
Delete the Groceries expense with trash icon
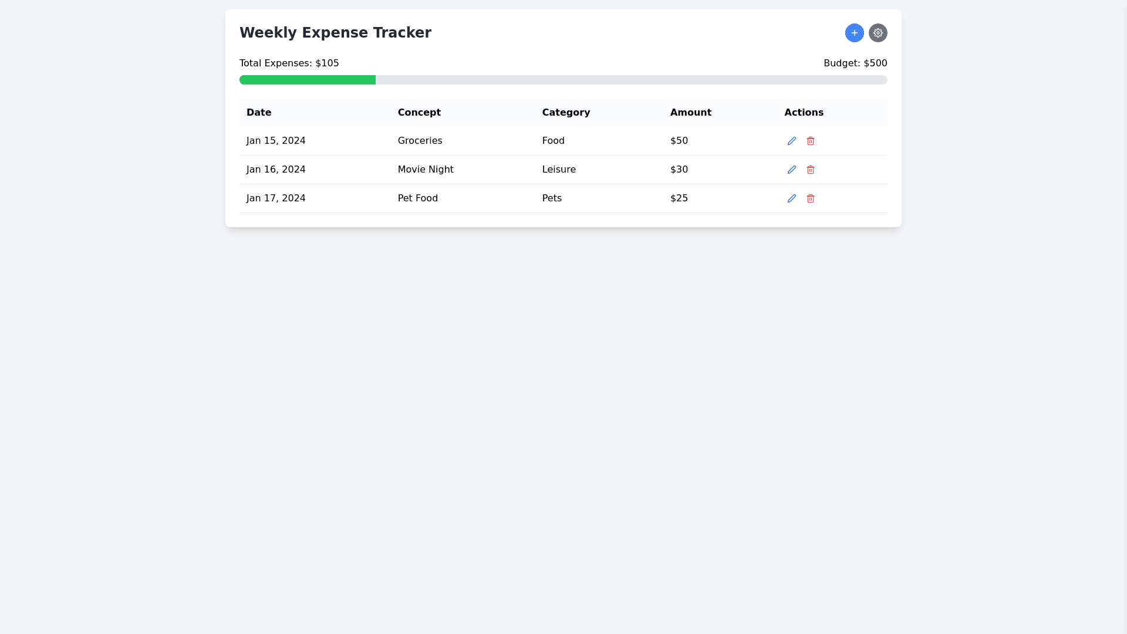(x=810, y=141)
